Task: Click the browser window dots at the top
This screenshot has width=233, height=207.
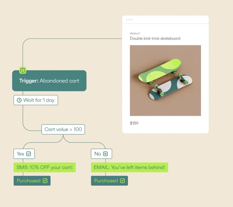Action: click(130, 19)
